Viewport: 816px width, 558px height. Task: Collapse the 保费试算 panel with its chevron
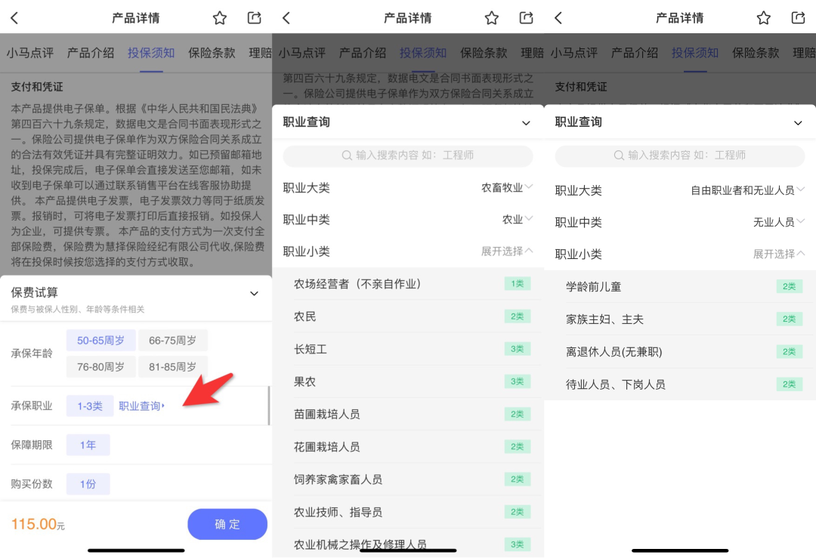coord(255,293)
